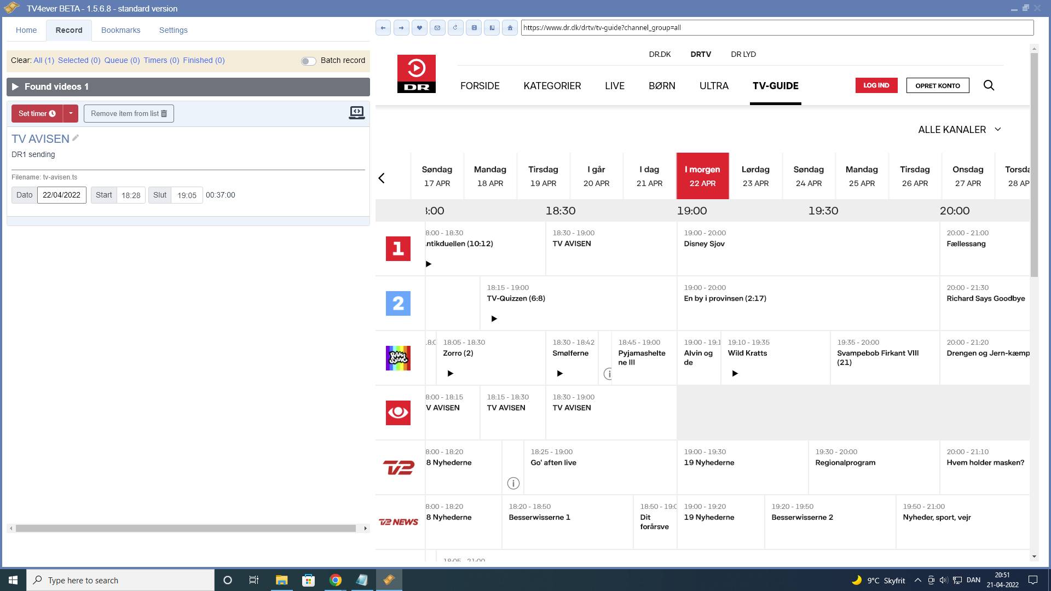Go forward with the browser forward arrow
Viewport: 1051px width, 591px height.
click(x=401, y=27)
